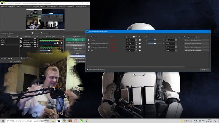Open source properties gear below sources list

[x=27, y=58]
